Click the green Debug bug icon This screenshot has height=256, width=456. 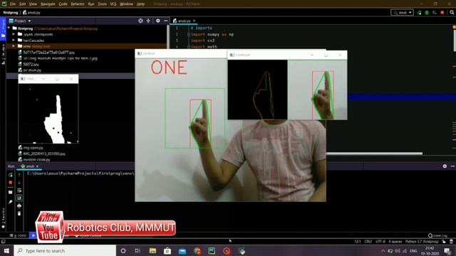(427, 13)
